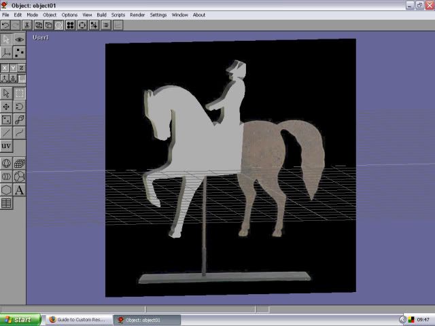Screen dimensions: 435x326
Task: Switch to view mode with eye icon
Action: [19, 40]
